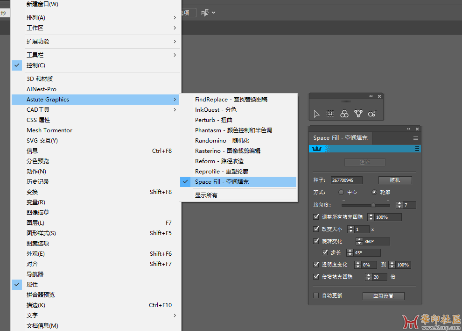Click the 随机 seed button
The width and height of the screenshot is (462, 331).
click(395, 180)
